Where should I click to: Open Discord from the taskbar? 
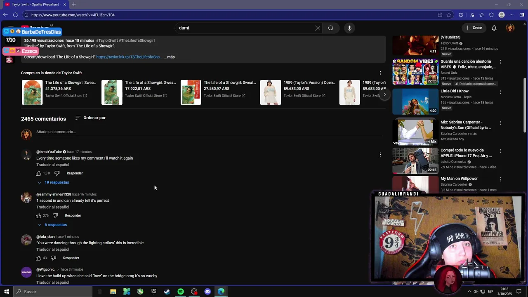pos(207,292)
